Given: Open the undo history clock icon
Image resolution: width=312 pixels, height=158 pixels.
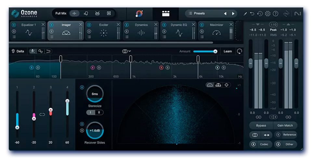Looking at the screenshot, I should pos(260,14).
